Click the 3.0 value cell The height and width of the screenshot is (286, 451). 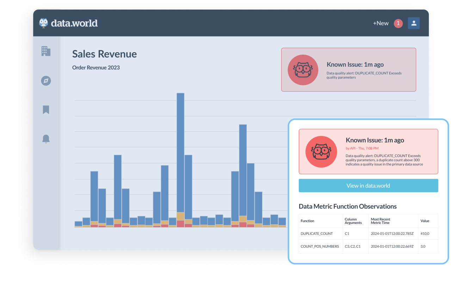click(423, 247)
